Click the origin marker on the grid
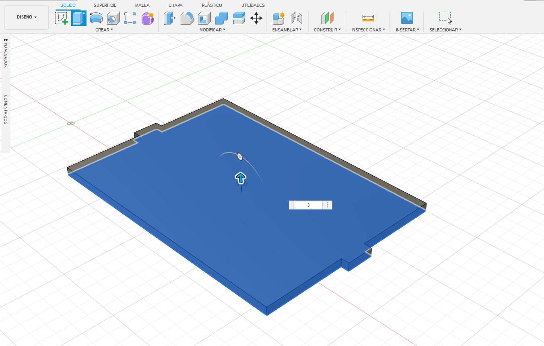The width and height of the screenshot is (544, 346). pos(71,123)
